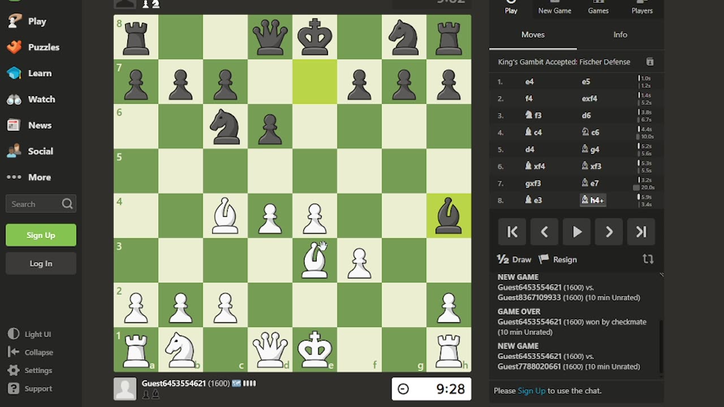Image resolution: width=724 pixels, height=407 pixels.
Task: Go back one move
Action: [x=545, y=232]
